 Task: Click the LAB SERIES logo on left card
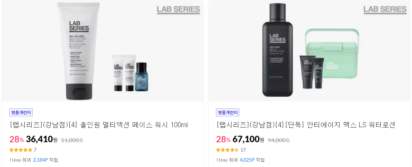(178, 10)
